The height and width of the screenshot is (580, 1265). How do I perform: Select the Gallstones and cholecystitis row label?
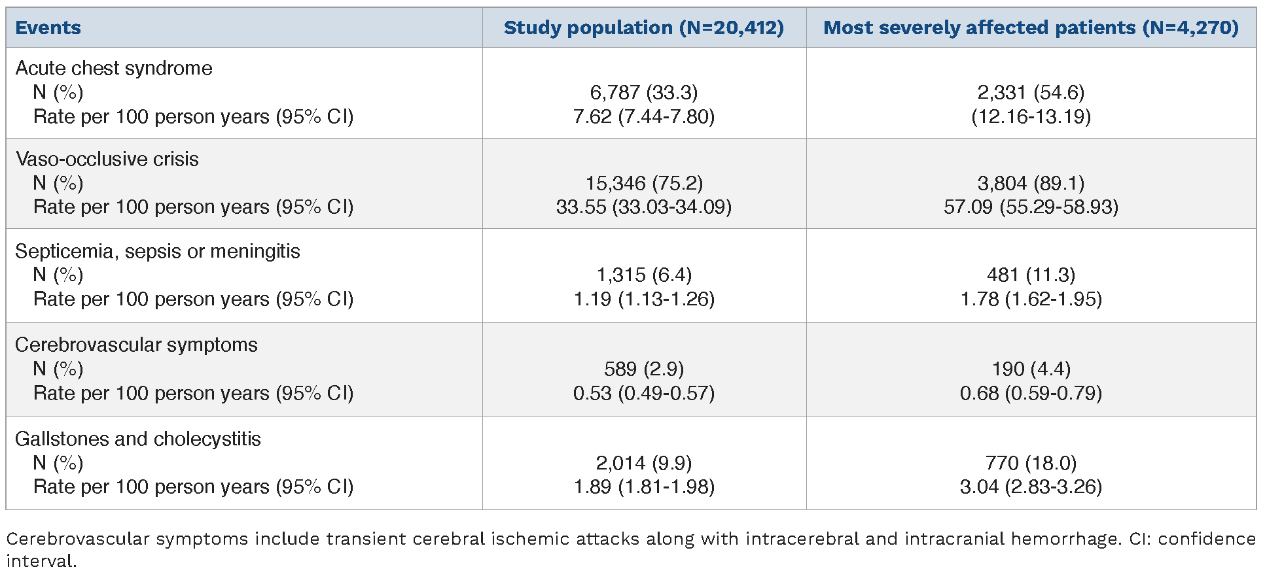click(137, 439)
